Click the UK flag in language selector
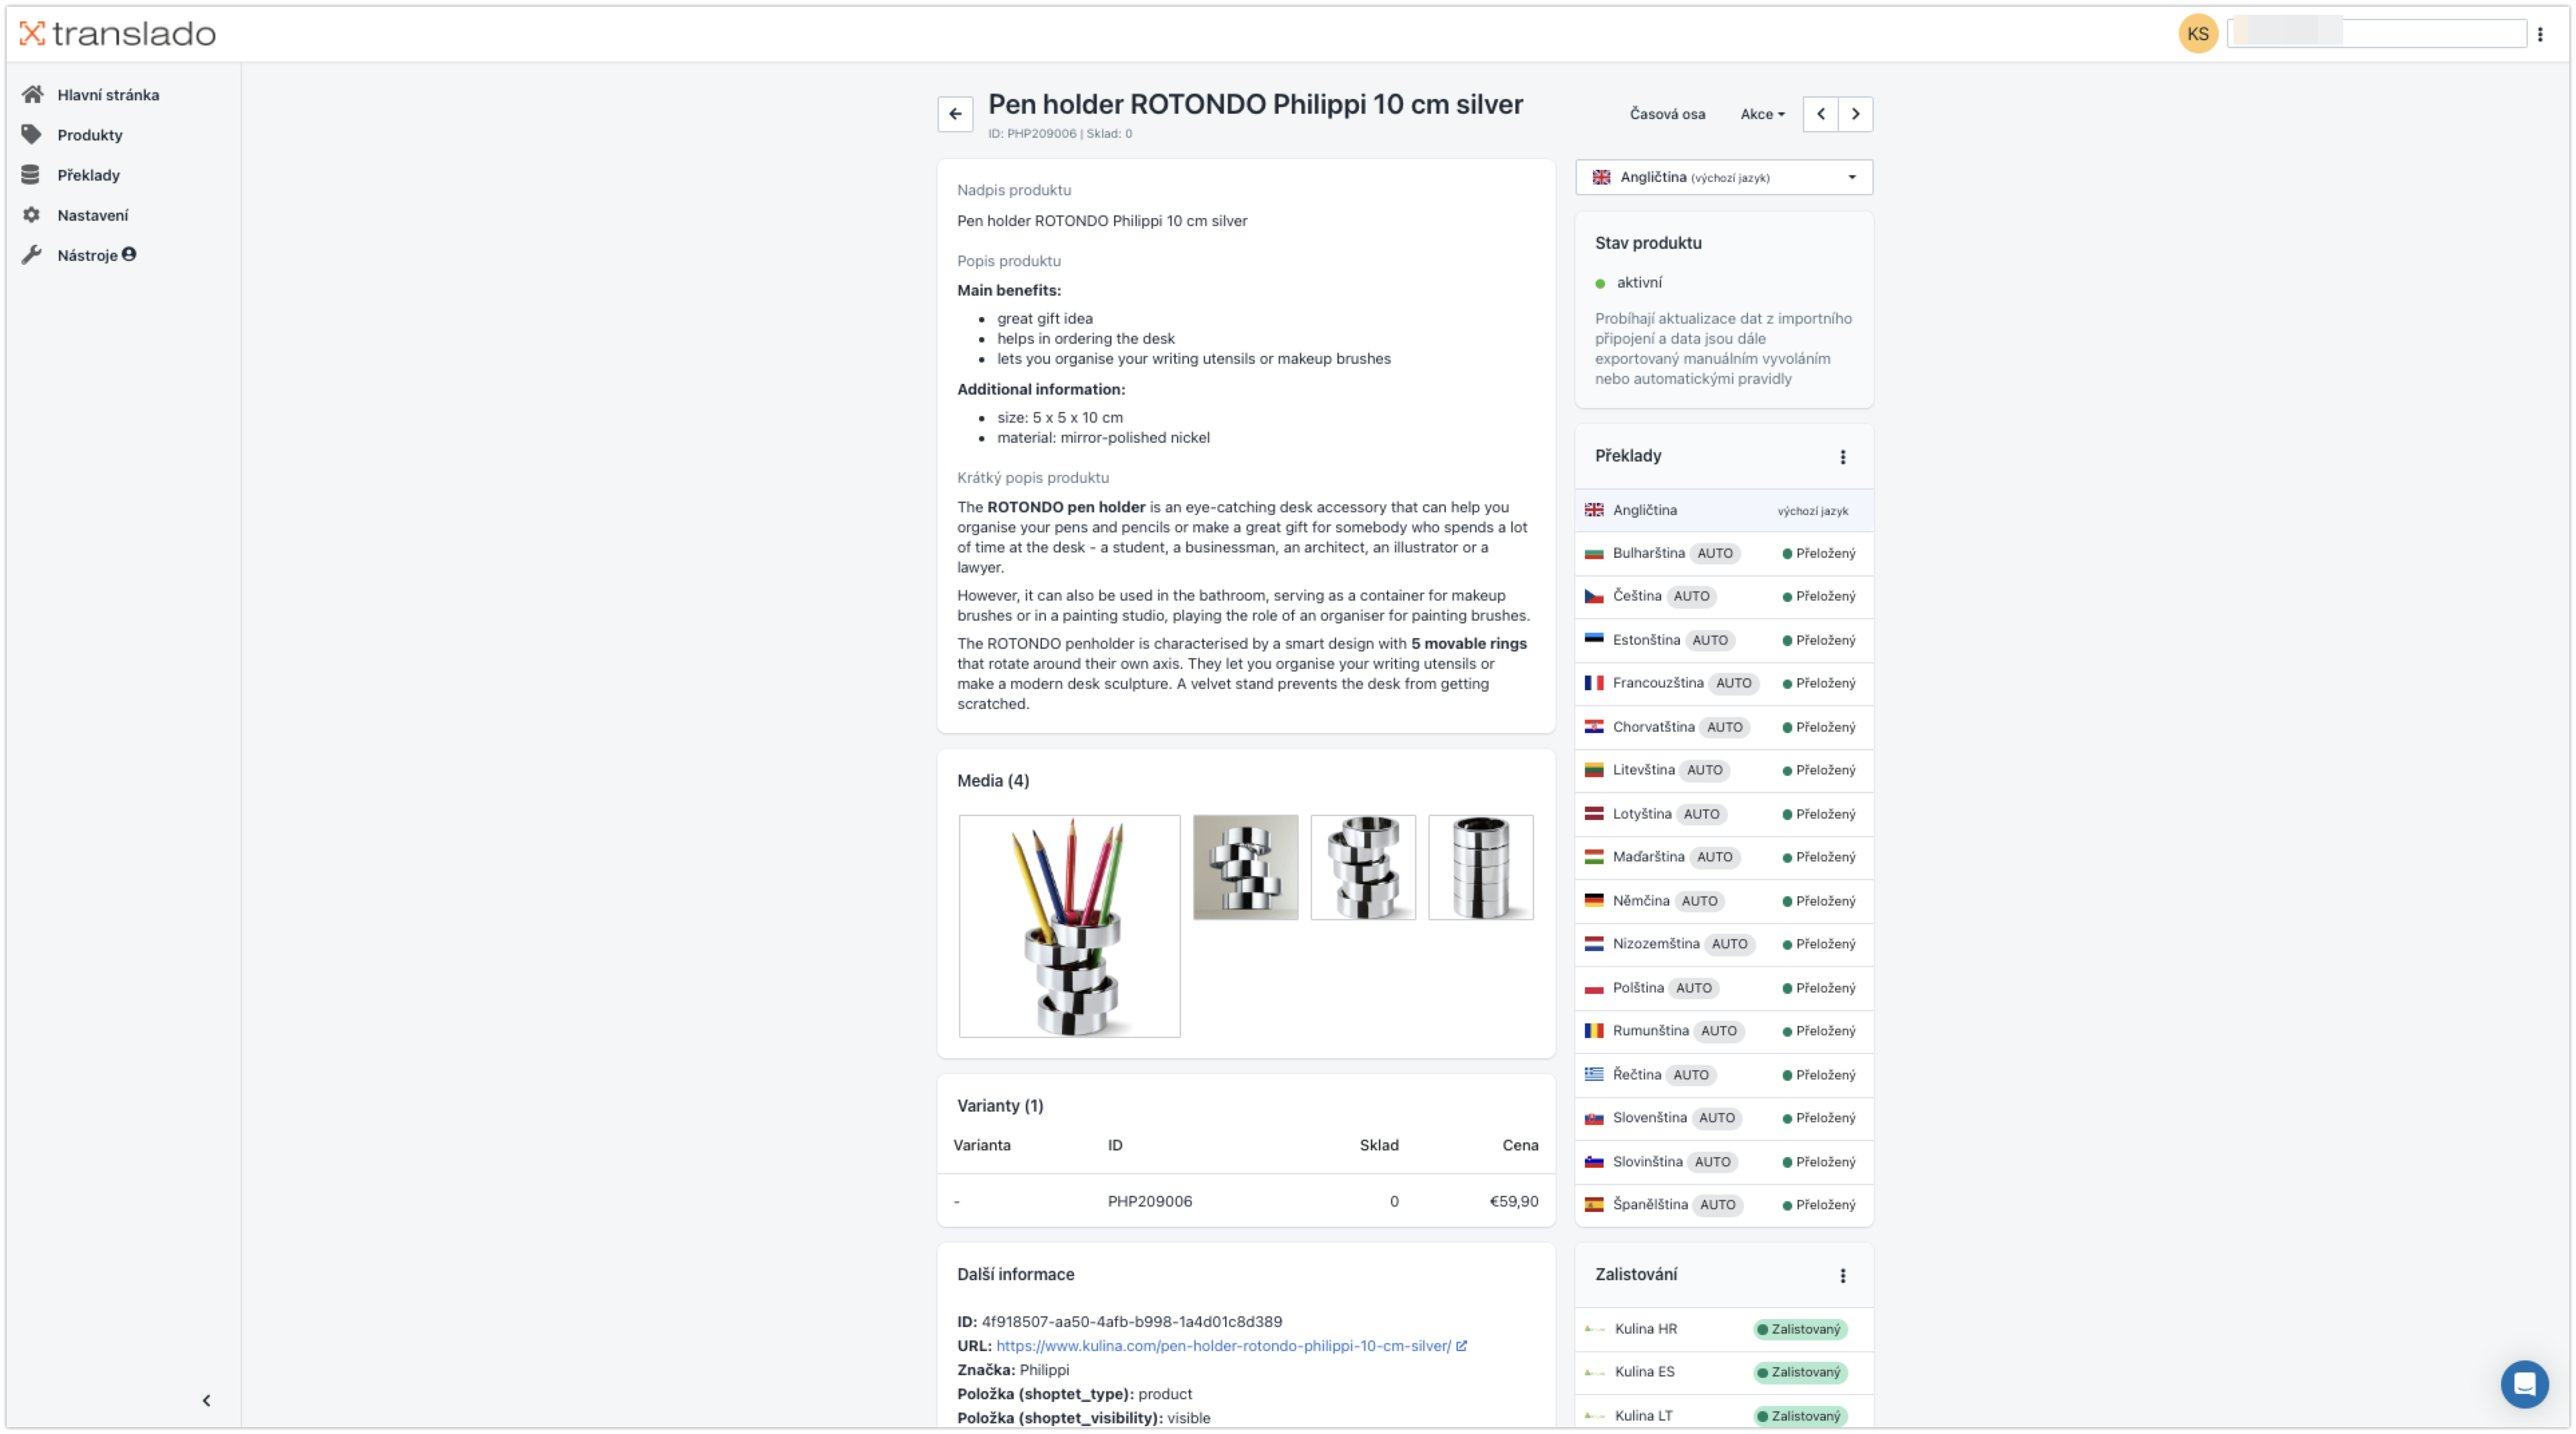This screenshot has height=1434, width=2576. [x=1601, y=177]
